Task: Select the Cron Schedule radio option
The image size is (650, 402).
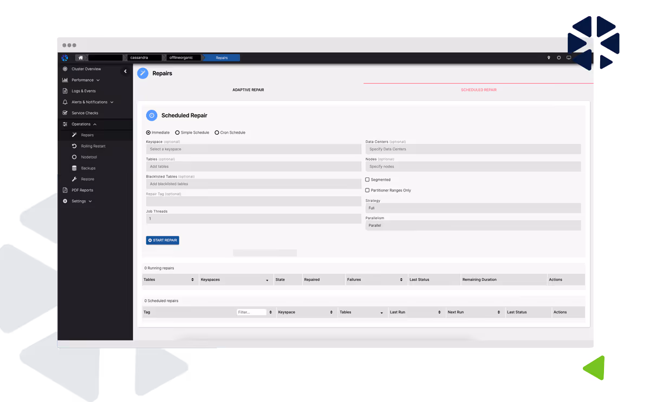Action: (x=217, y=133)
